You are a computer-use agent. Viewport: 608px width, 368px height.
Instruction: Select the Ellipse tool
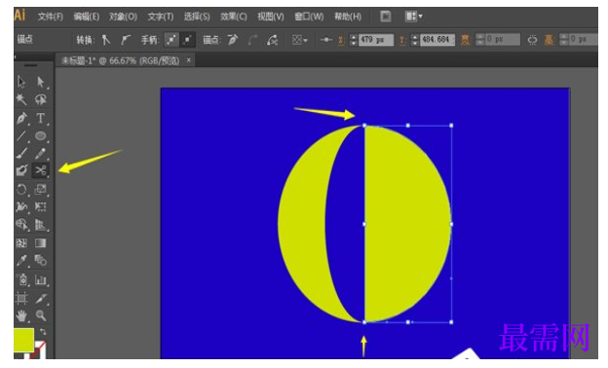(x=41, y=136)
